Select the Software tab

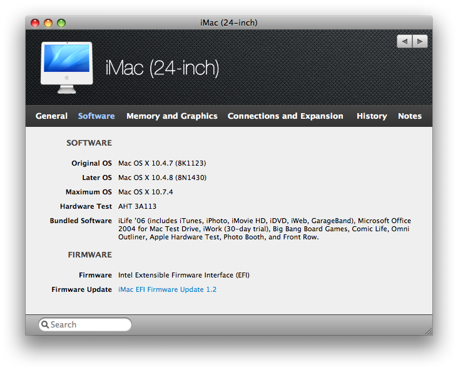pos(96,116)
